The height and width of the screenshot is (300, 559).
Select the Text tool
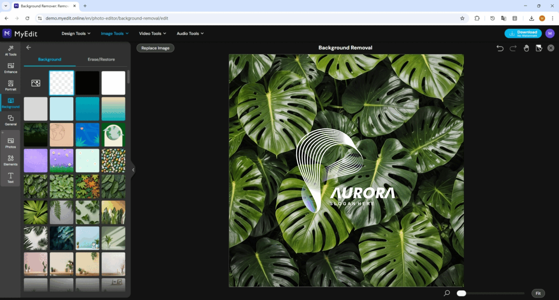[x=11, y=178]
